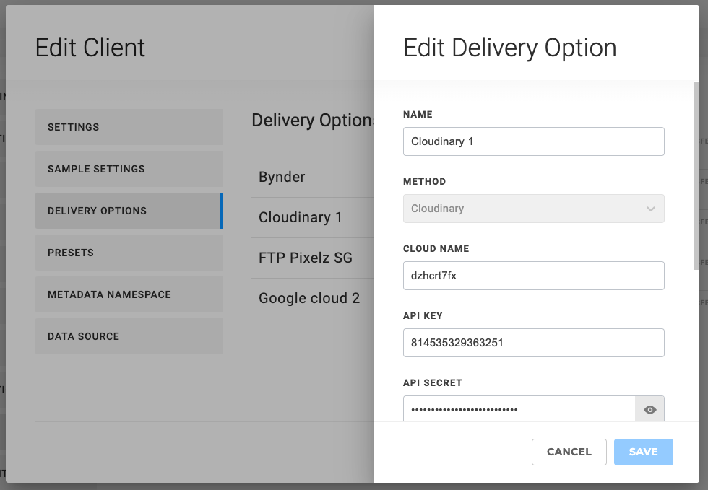Switch to Sample Settings tab
This screenshot has height=490, width=708.
click(128, 169)
